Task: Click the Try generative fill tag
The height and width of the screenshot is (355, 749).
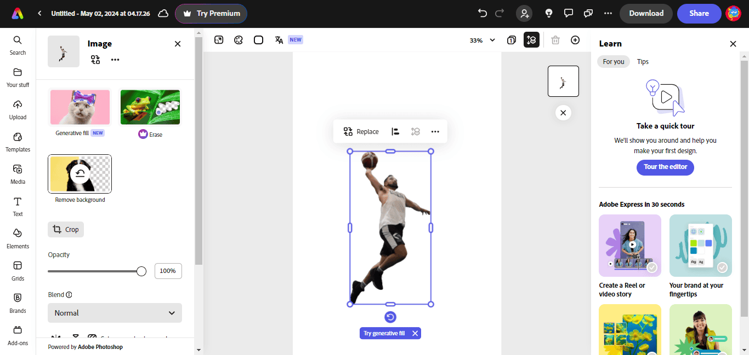Action: coord(384,333)
